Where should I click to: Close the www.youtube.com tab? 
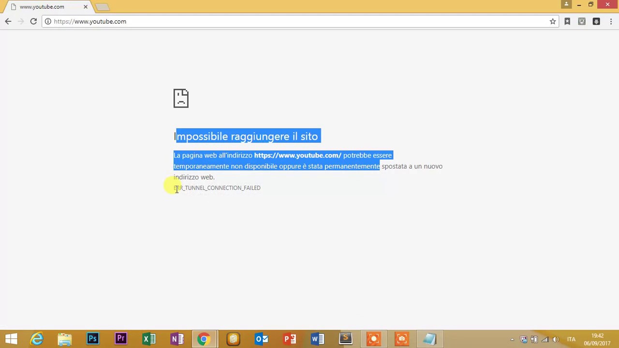(x=86, y=7)
